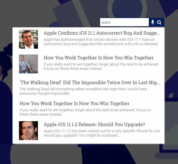Select first 'How You Work Together' result title with thumbnail
178x164 pixels.
point(99,58)
